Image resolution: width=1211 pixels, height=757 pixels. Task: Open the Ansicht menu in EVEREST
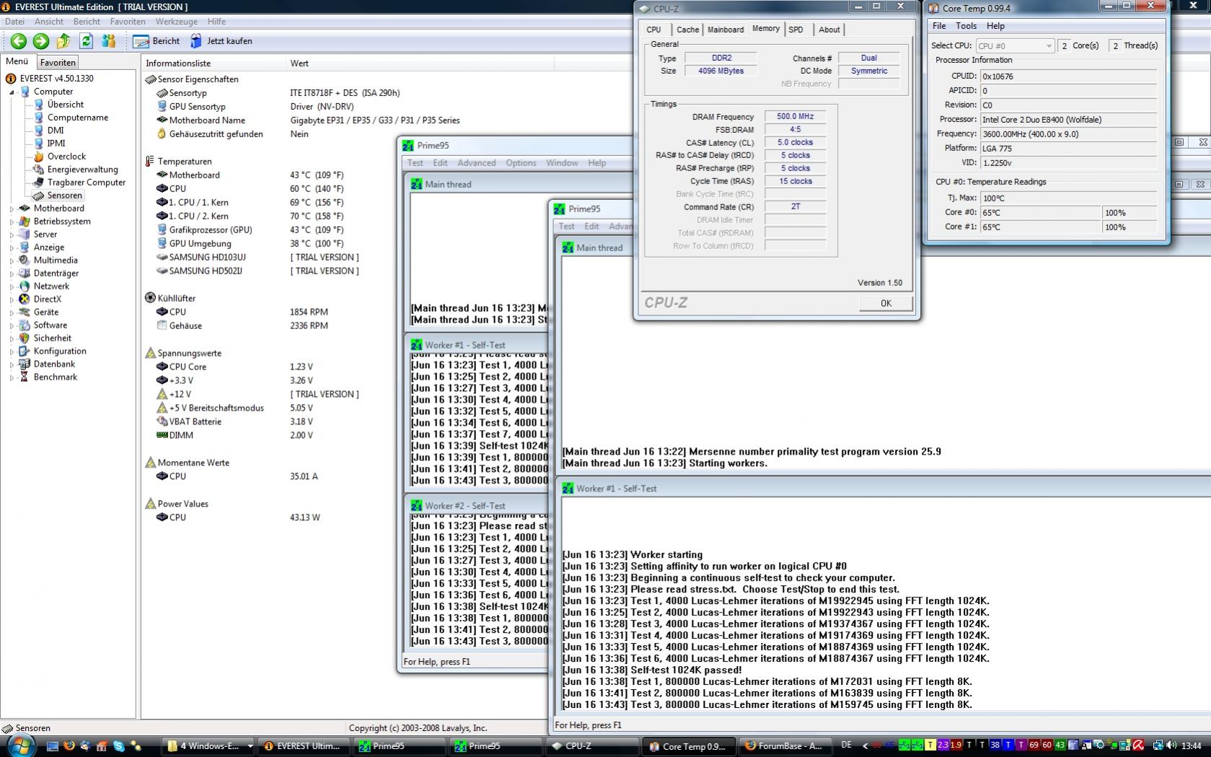point(49,22)
